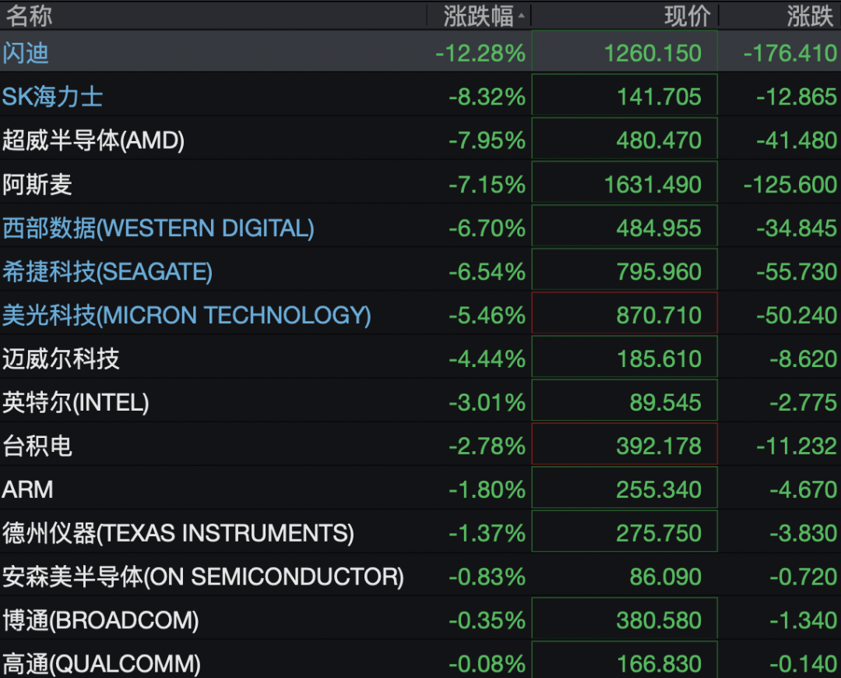Click Broadcom change percent -0.35%
Image resolution: width=841 pixels, height=678 pixels.
coord(487,620)
